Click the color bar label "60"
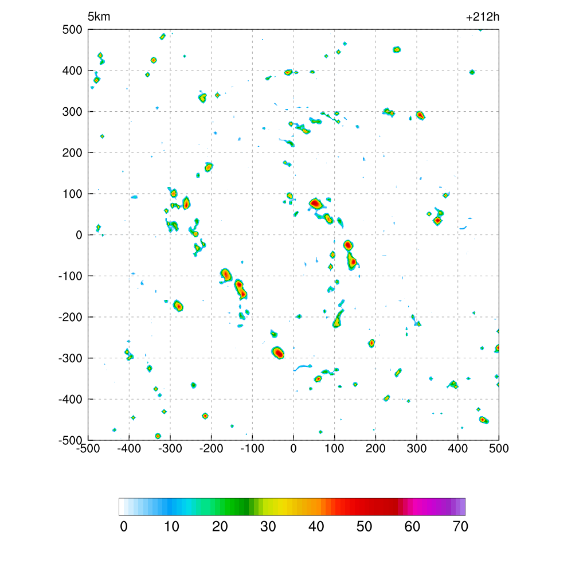 click(x=412, y=527)
